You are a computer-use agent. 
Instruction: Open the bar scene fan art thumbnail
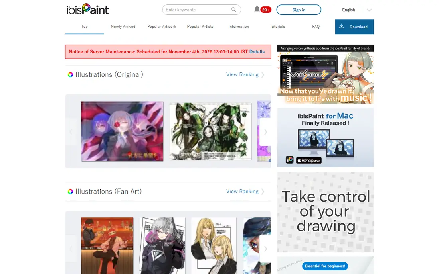[107, 246]
